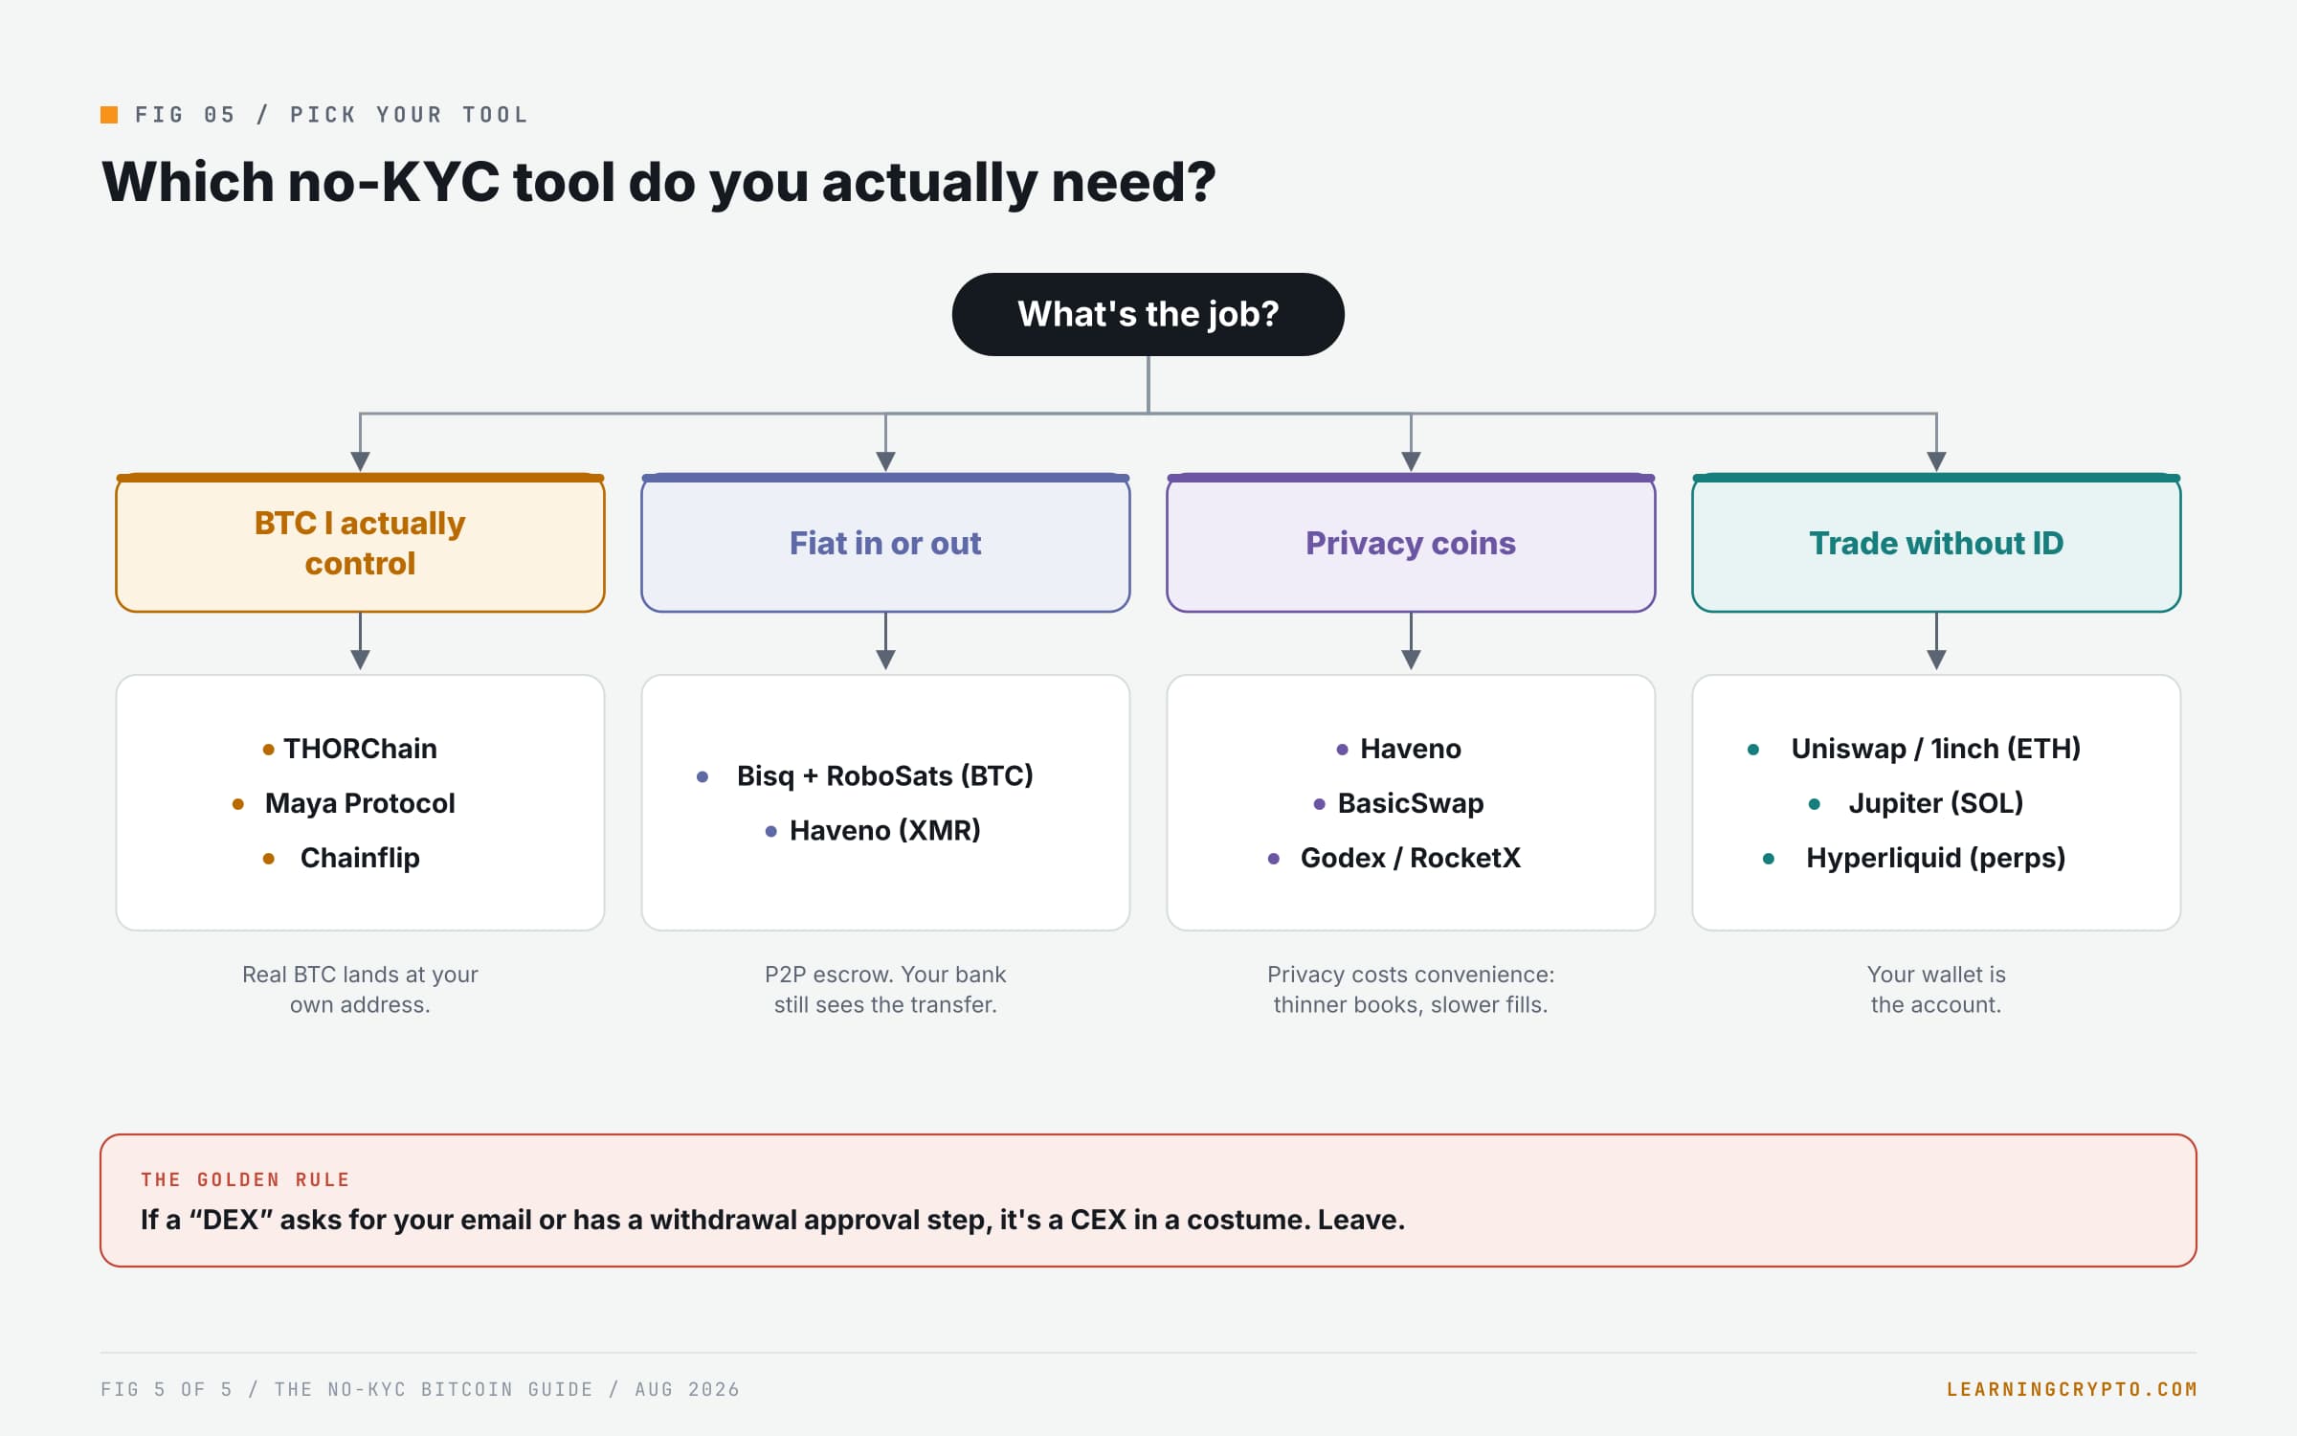The height and width of the screenshot is (1436, 2297).
Task: Click "P2P escrow. Your bank" caption
Action: pyautogui.click(x=885, y=990)
